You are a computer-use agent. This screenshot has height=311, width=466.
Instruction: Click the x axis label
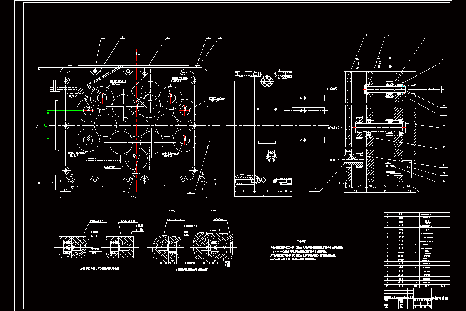(215, 184)
